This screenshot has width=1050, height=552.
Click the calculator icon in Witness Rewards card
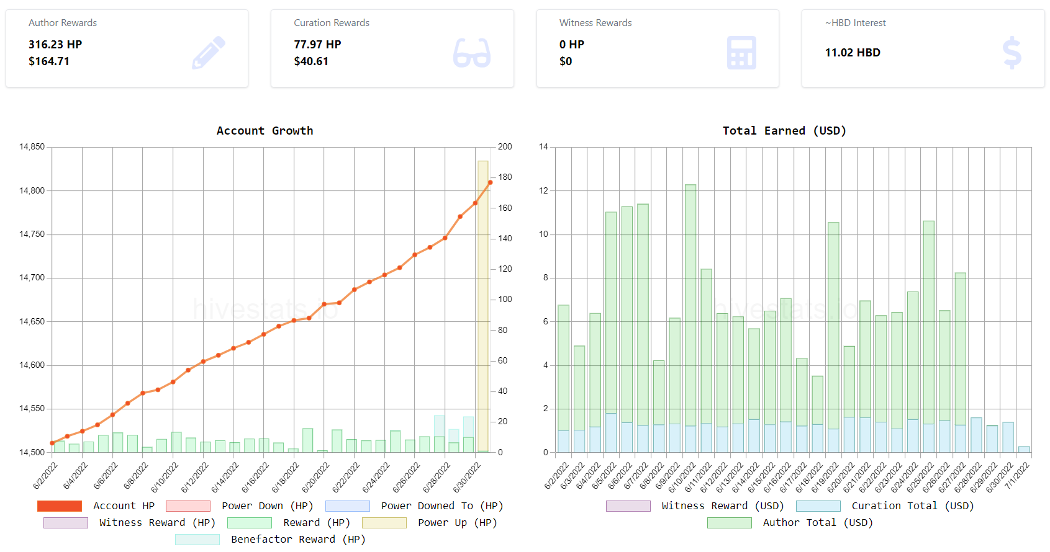(x=741, y=53)
